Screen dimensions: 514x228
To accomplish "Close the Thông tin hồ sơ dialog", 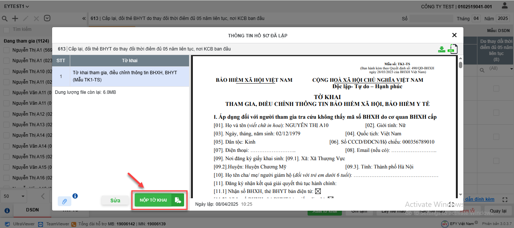I will point(454,35).
